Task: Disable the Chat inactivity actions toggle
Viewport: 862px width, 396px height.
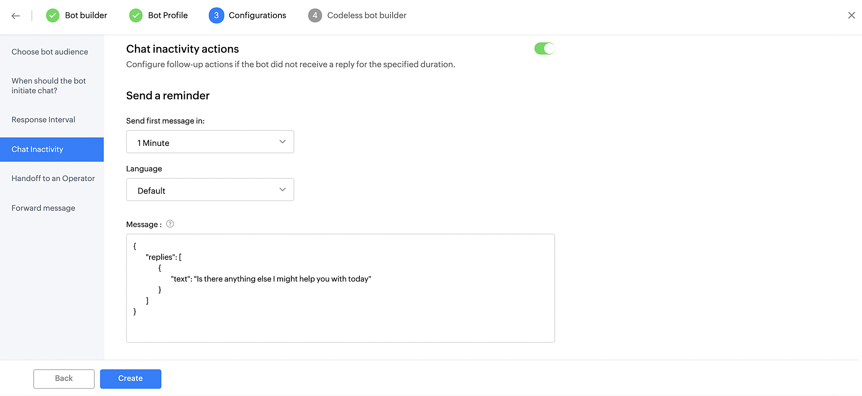Action: point(544,49)
